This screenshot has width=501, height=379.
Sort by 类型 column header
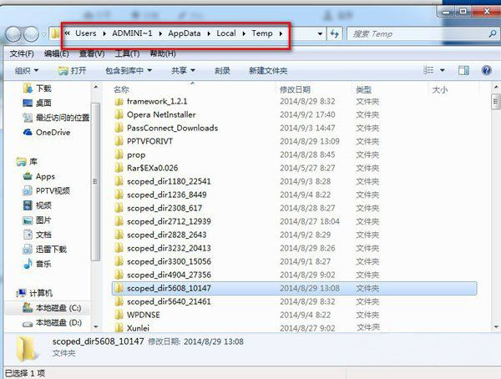click(363, 89)
